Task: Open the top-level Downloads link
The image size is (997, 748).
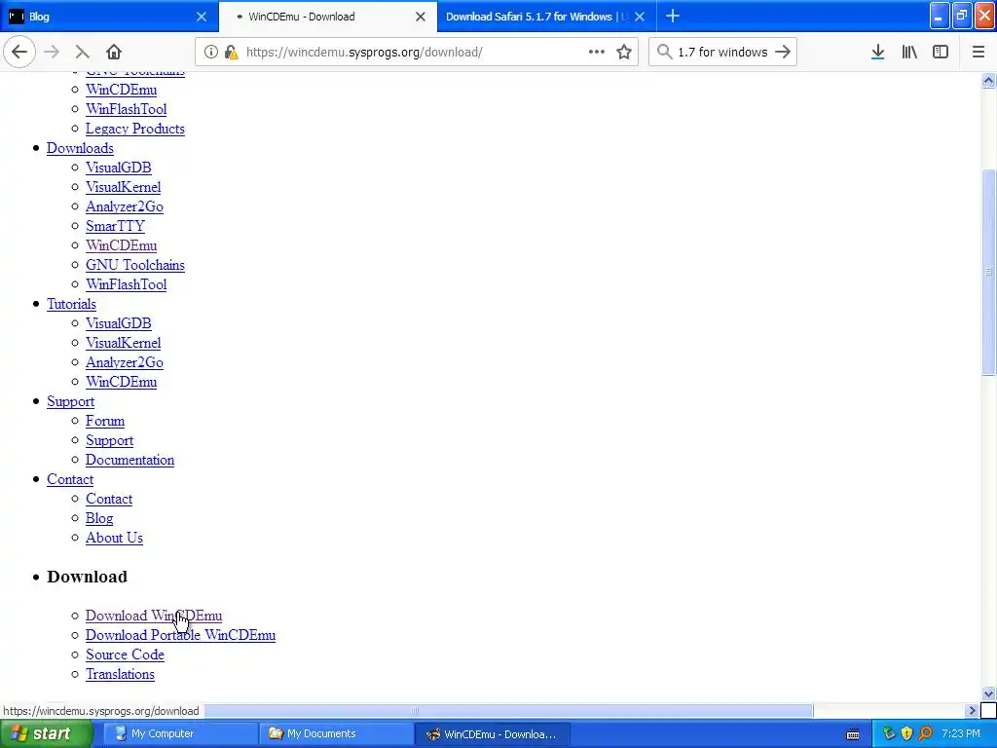Action: 80,148
